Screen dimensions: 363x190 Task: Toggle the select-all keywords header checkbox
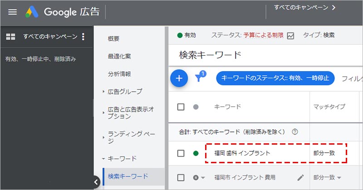click(181, 107)
